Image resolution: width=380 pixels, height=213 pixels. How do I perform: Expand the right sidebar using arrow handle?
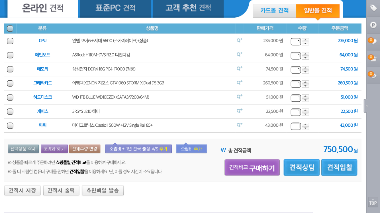point(366,106)
